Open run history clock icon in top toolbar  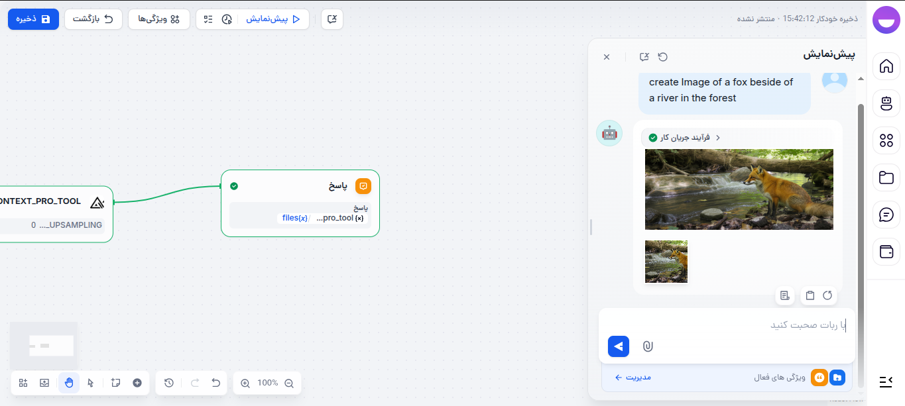pyautogui.click(x=227, y=19)
